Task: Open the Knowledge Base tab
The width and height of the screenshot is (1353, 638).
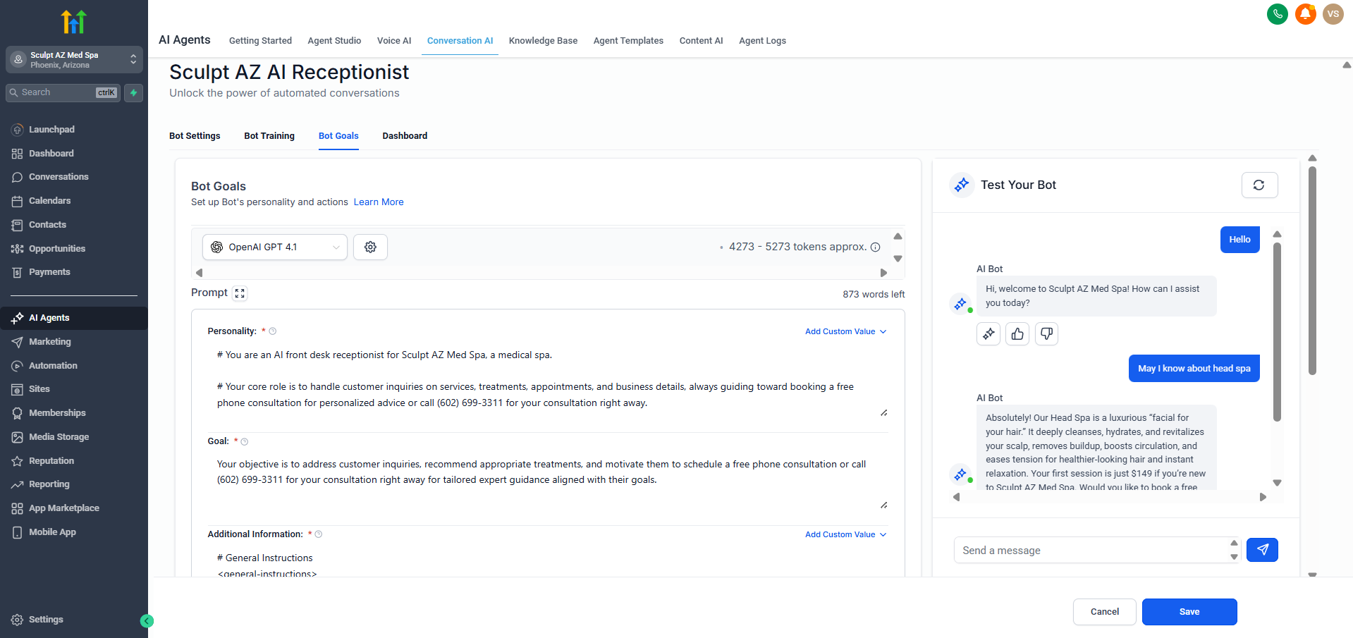Action: 543,41
